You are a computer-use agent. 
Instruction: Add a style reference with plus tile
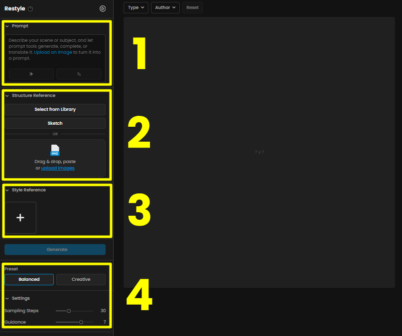coord(20,218)
